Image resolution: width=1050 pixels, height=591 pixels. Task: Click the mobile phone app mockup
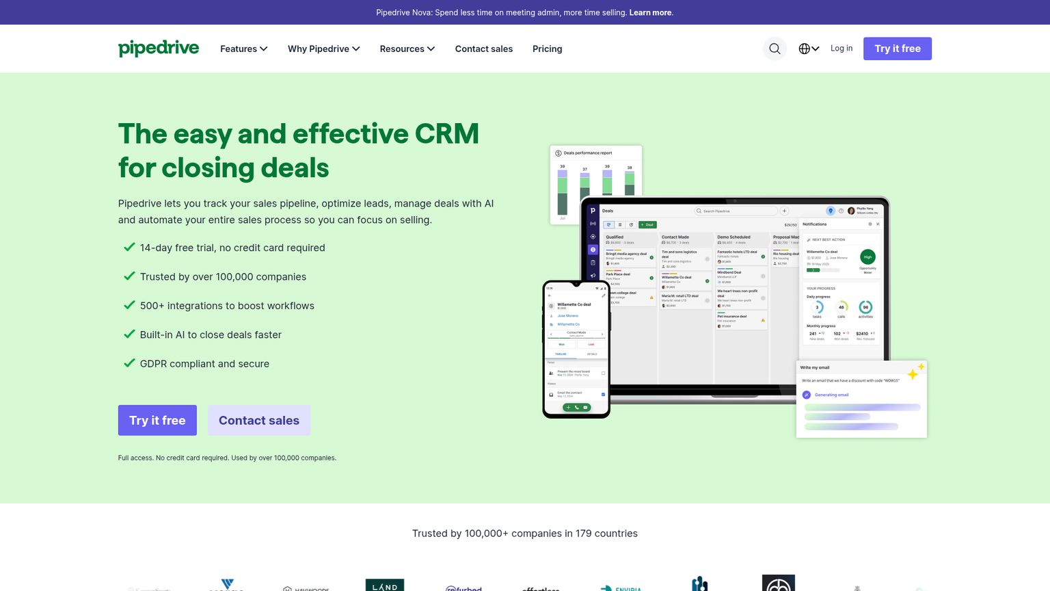(576, 349)
